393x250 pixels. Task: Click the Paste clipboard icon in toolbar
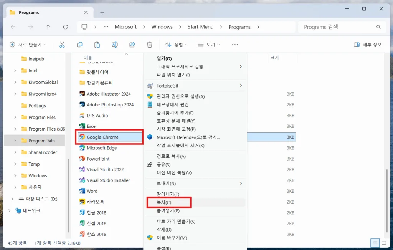click(97, 45)
